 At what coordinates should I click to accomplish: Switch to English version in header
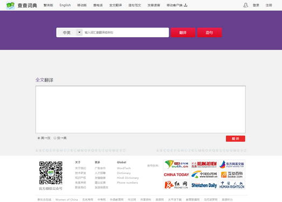65,5
